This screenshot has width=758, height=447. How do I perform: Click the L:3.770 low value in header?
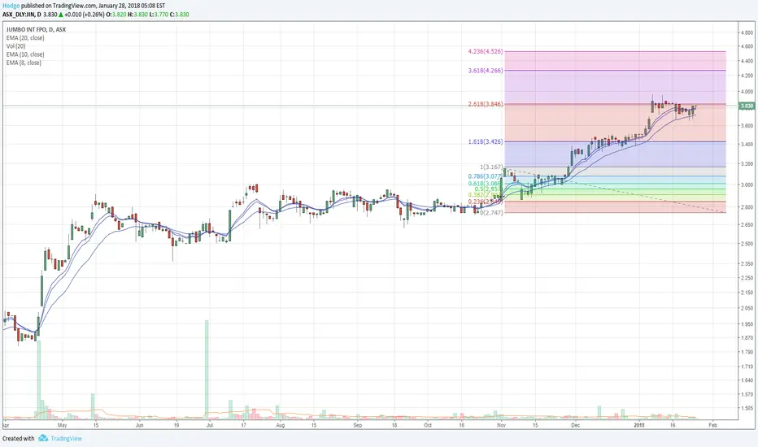[x=159, y=15]
